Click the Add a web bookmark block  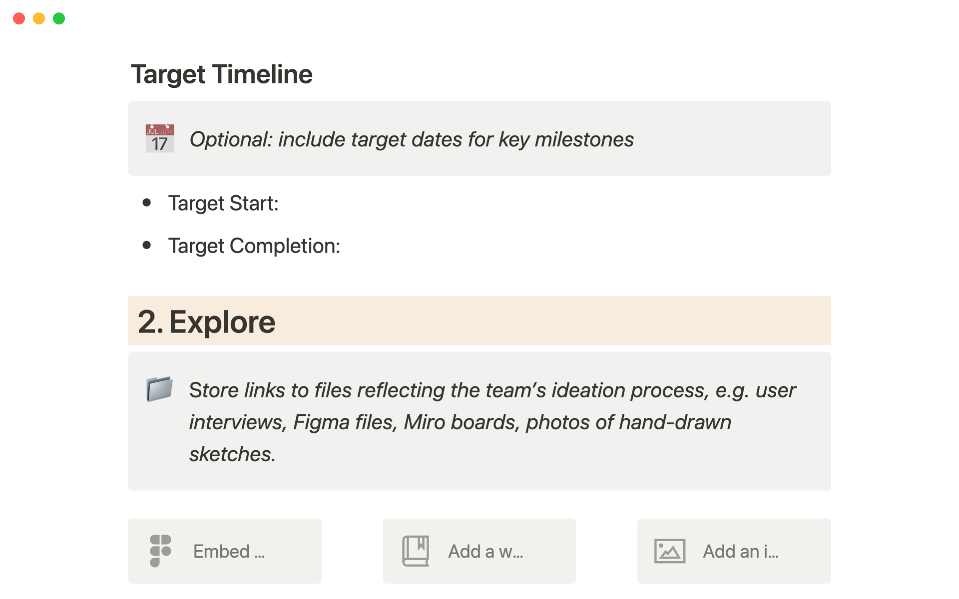[x=485, y=552]
